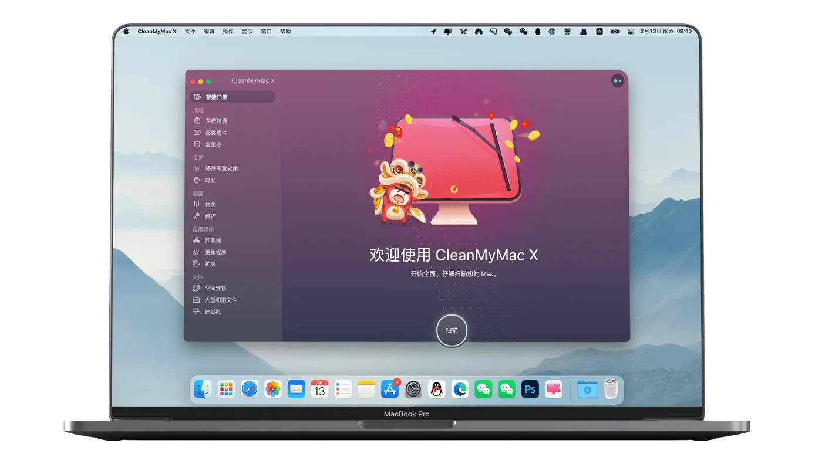Image resolution: width=822 pixels, height=464 pixels.
Task: Select Smart Scan (智能扫描) in sidebar
Action: (233, 97)
